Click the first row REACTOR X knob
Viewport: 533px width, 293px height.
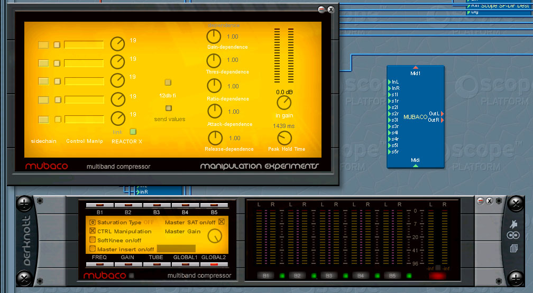[x=117, y=44]
